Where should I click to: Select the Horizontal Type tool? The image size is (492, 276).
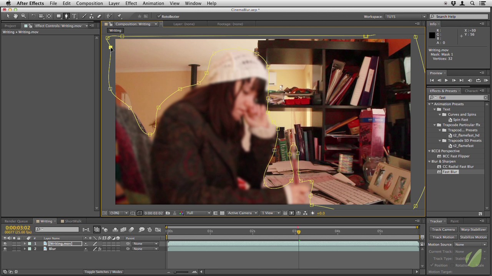[x=75, y=16]
